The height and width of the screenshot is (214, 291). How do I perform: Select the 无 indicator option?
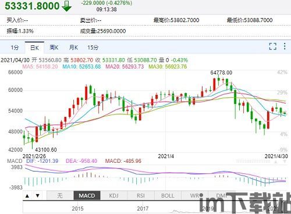click(x=60, y=195)
